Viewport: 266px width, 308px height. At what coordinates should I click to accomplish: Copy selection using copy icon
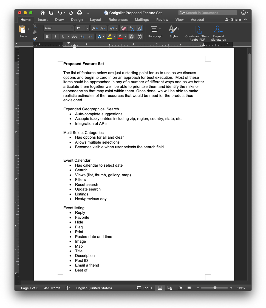[35, 32]
